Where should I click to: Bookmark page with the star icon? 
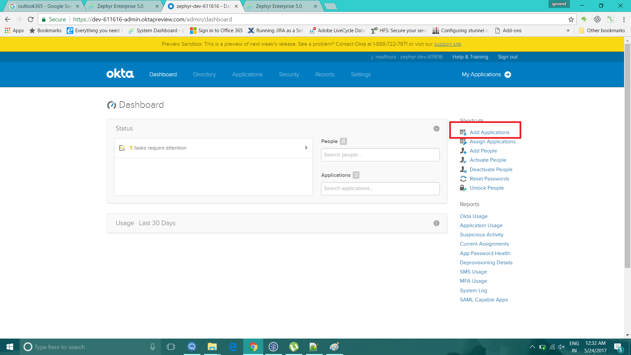pyautogui.click(x=571, y=19)
